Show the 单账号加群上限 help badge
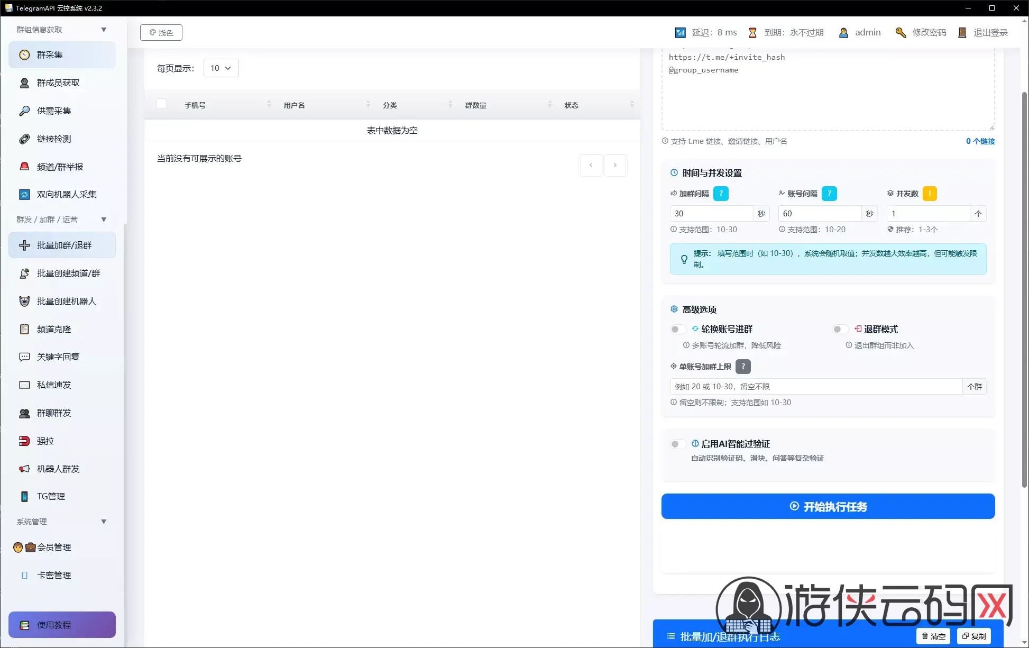The width and height of the screenshot is (1029, 648). tap(743, 367)
